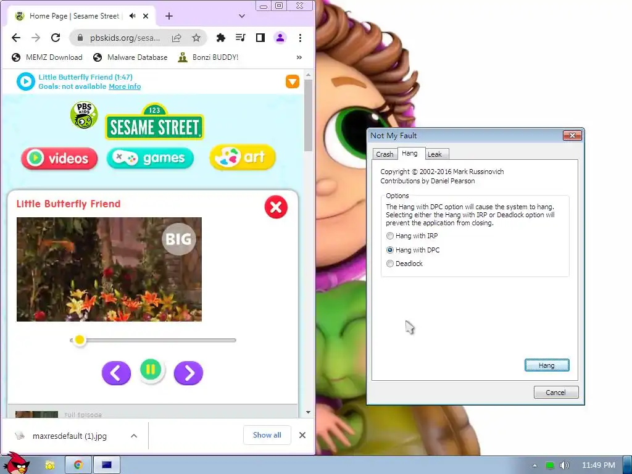Open Malware Database bookmark
This screenshot has height=474, width=632.
point(130,57)
